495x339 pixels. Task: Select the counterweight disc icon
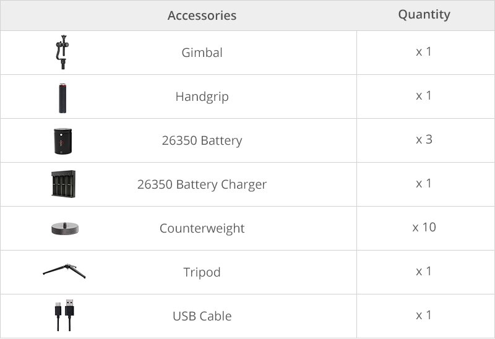coord(65,228)
